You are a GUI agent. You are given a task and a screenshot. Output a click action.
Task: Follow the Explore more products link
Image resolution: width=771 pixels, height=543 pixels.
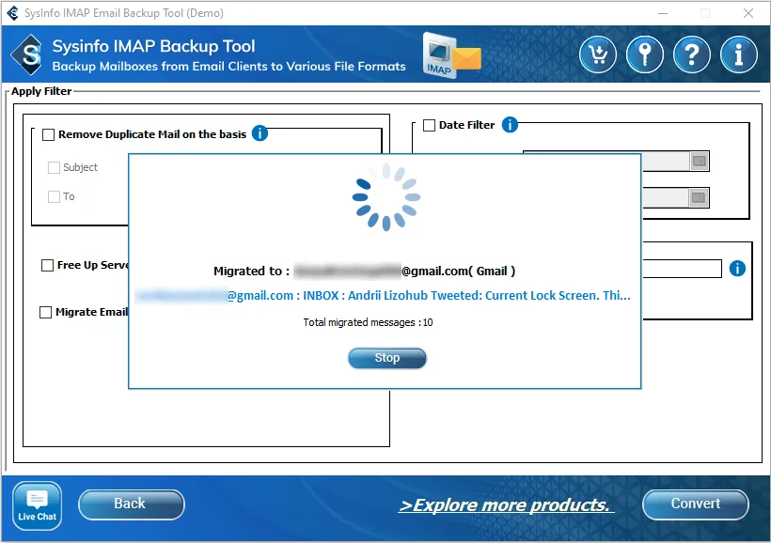[506, 505]
